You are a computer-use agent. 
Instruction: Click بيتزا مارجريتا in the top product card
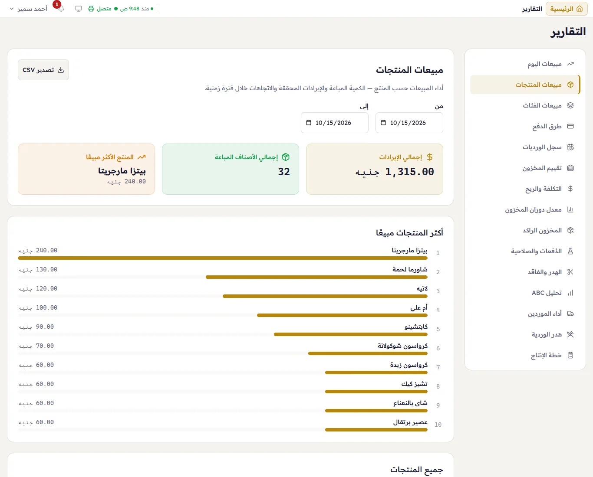(x=122, y=170)
